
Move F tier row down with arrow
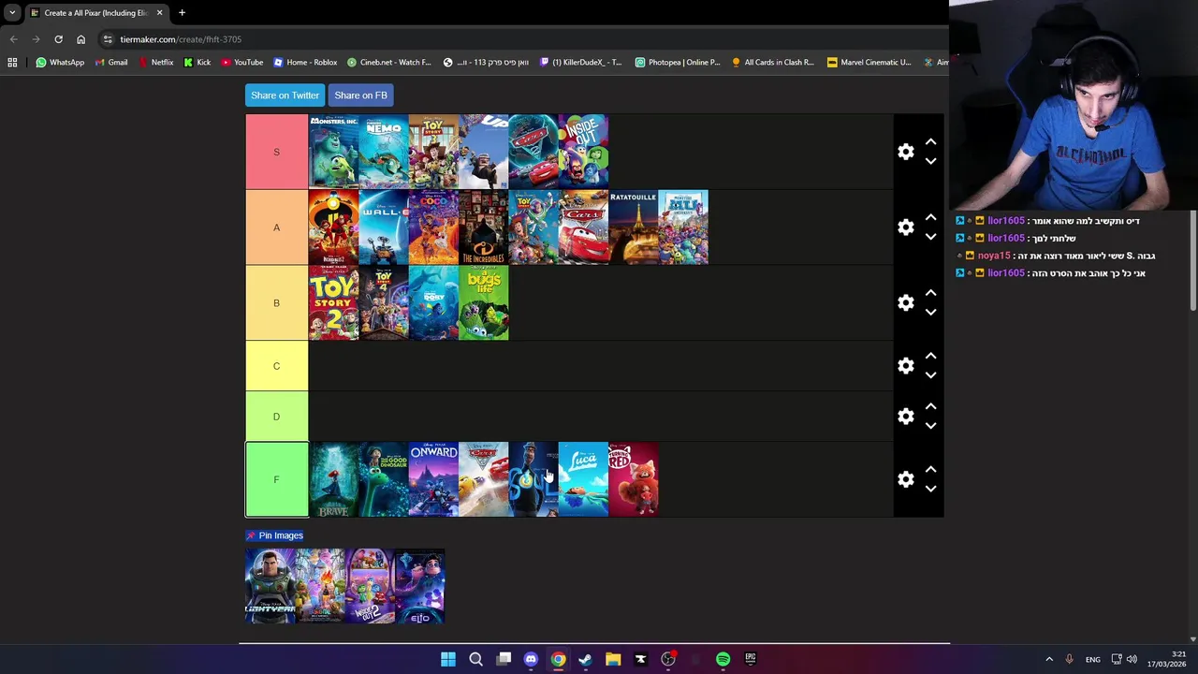(x=930, y=489)
